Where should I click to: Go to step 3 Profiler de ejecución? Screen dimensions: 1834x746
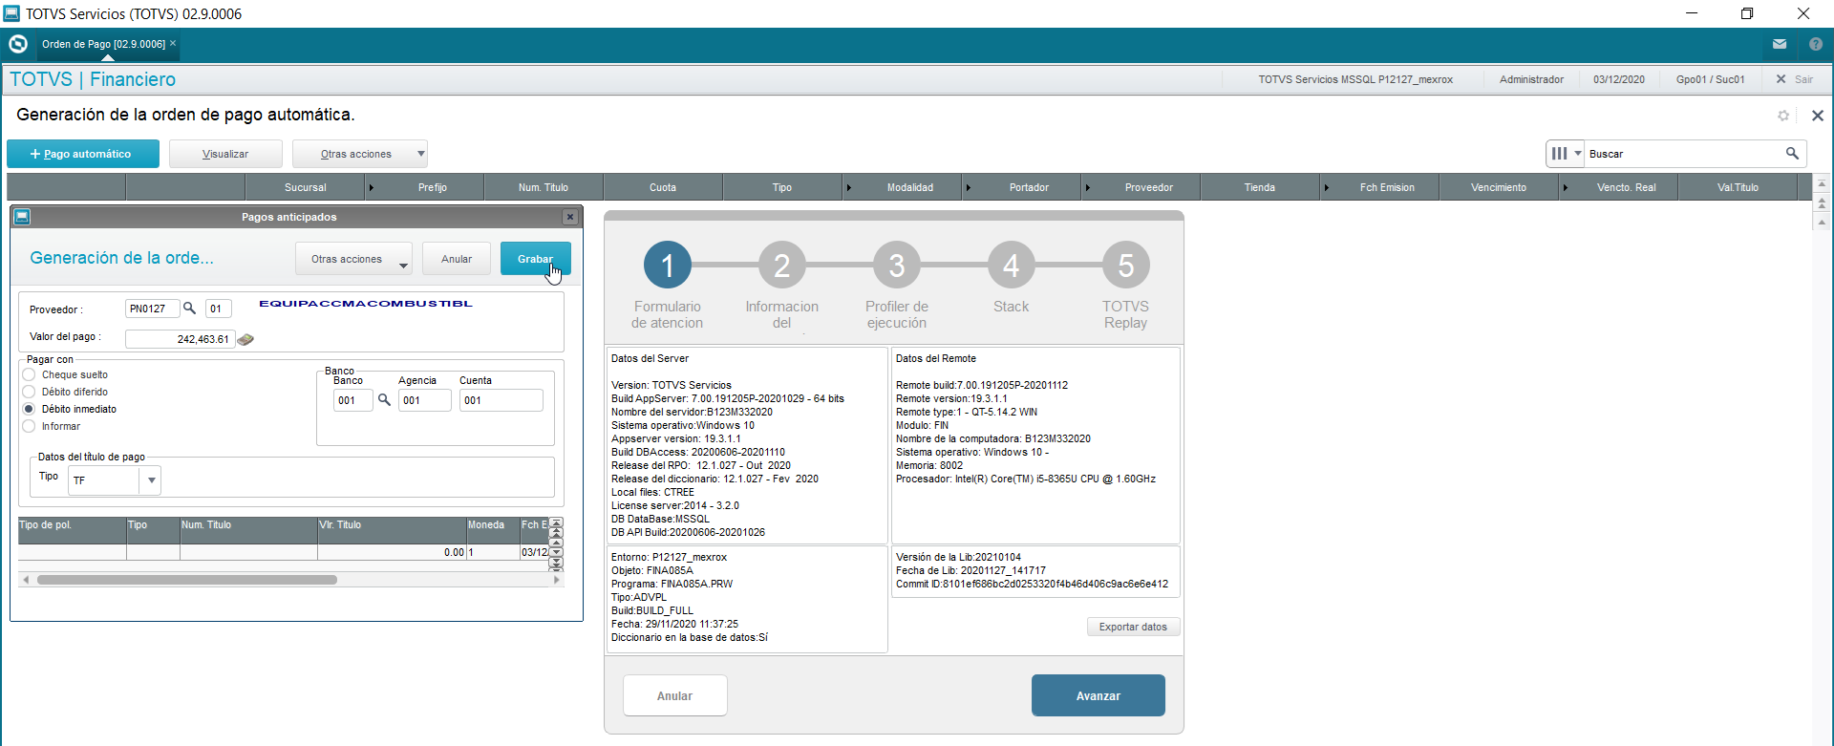[897, 265]
